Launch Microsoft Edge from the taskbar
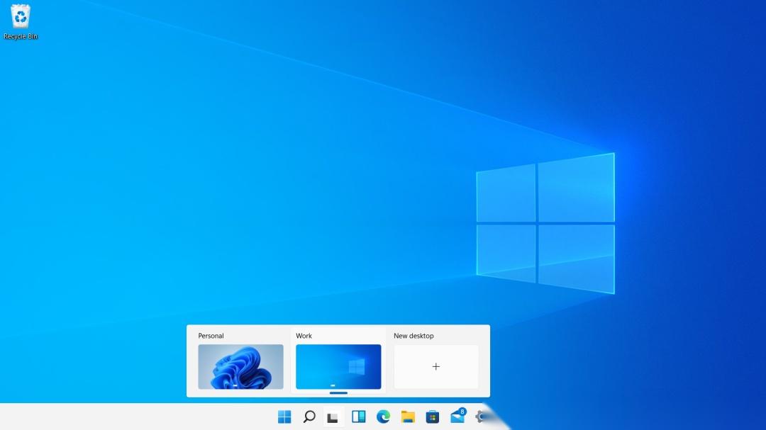The image size is (766, 430). tap(384, 417)
